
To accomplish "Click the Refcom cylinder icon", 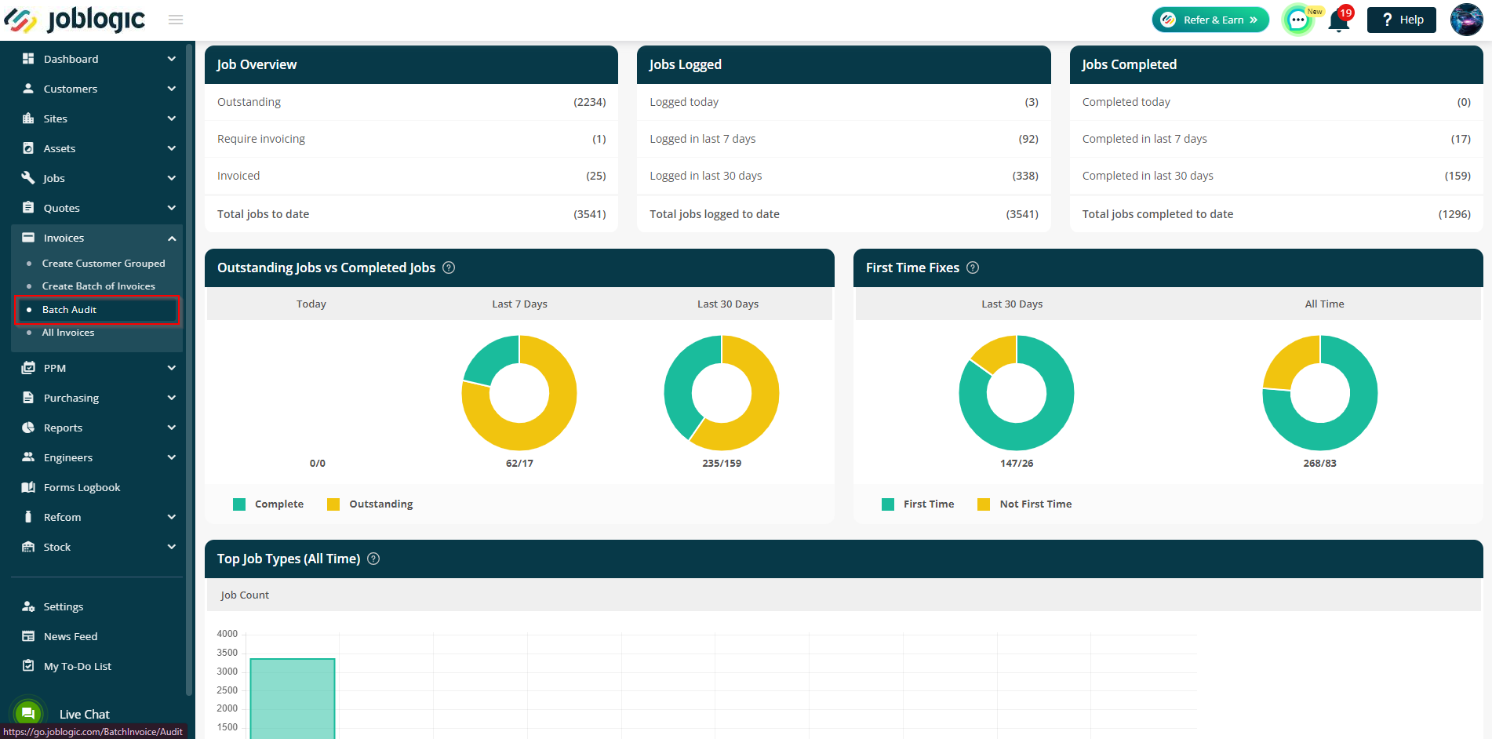I will coord(28,517).
